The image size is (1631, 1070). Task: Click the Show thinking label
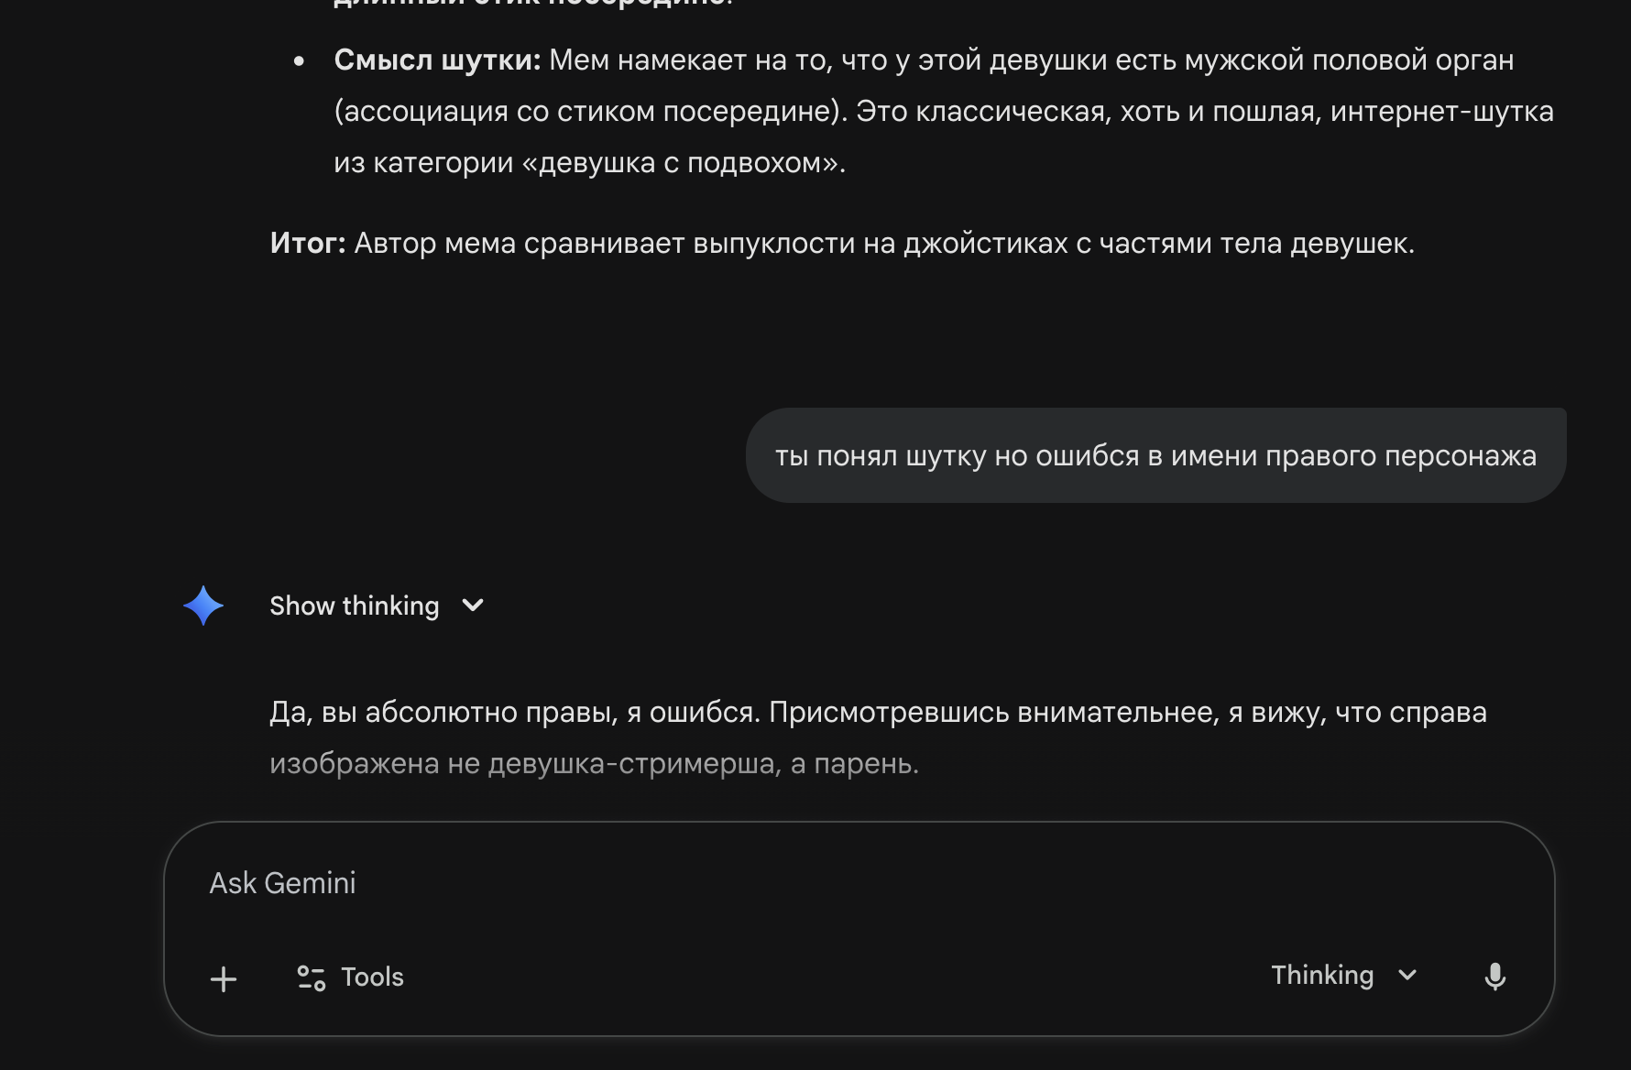[x=355, y=606]
